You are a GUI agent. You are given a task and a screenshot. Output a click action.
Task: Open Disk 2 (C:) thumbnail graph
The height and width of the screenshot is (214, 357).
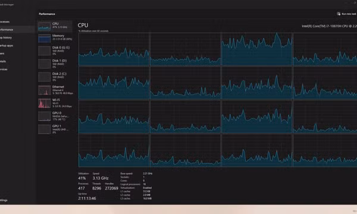click(45, 77)
